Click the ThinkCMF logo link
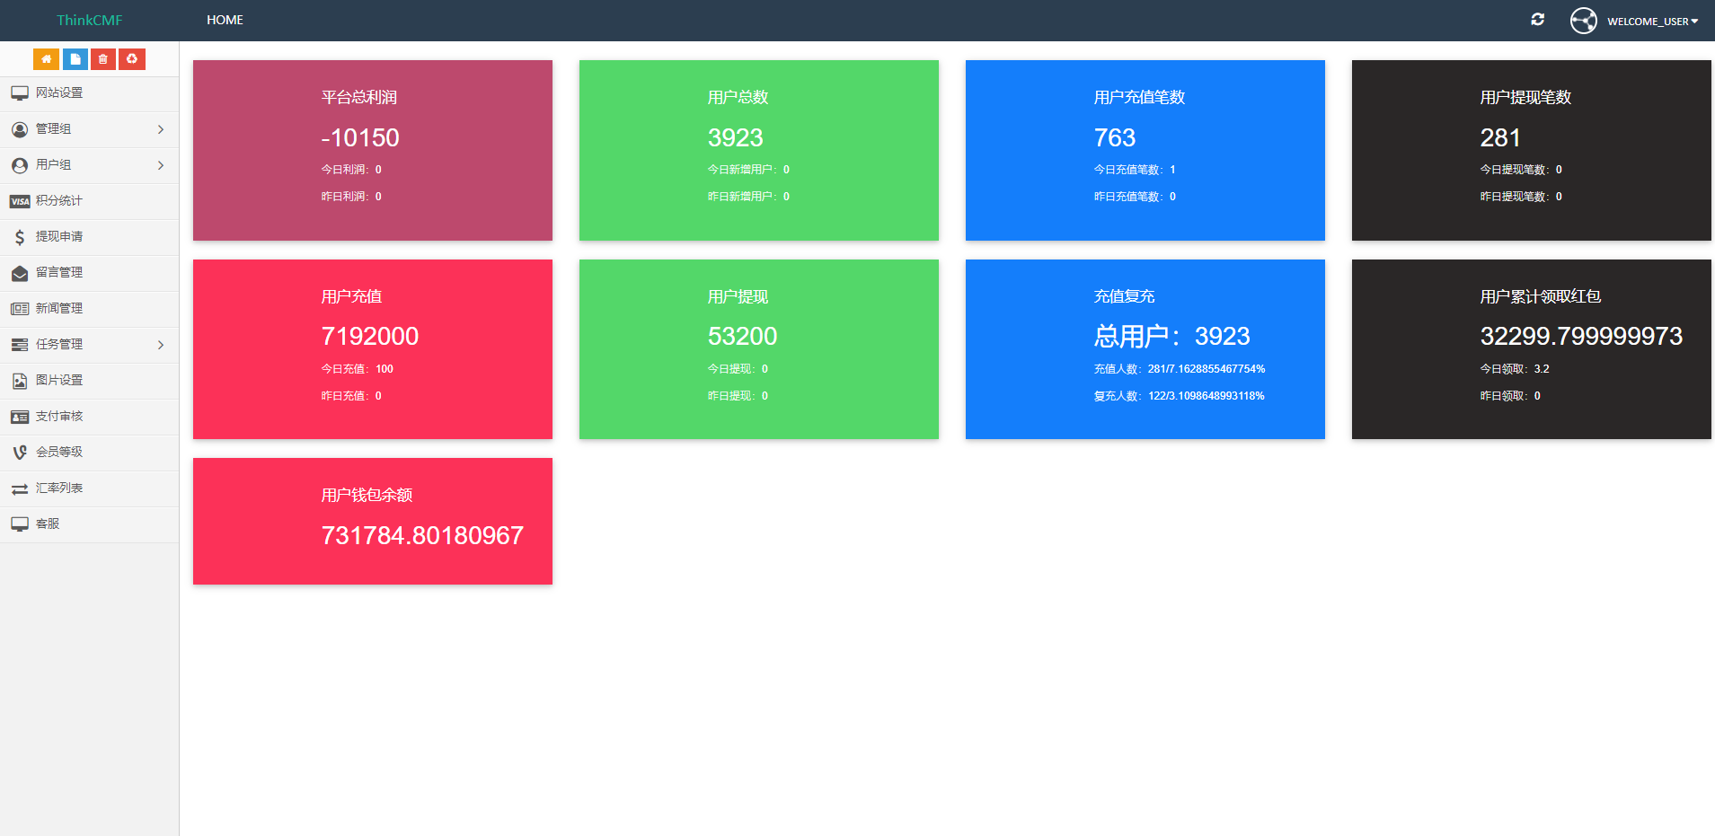Viewport: 1715px width, 836px height. tap(89, 20)
